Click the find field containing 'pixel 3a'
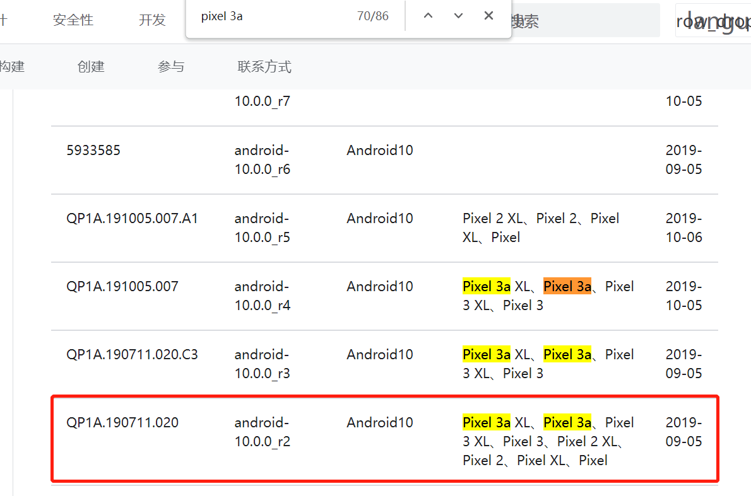The height and width of the screenshot is (496, 751). tap(271, 16)
